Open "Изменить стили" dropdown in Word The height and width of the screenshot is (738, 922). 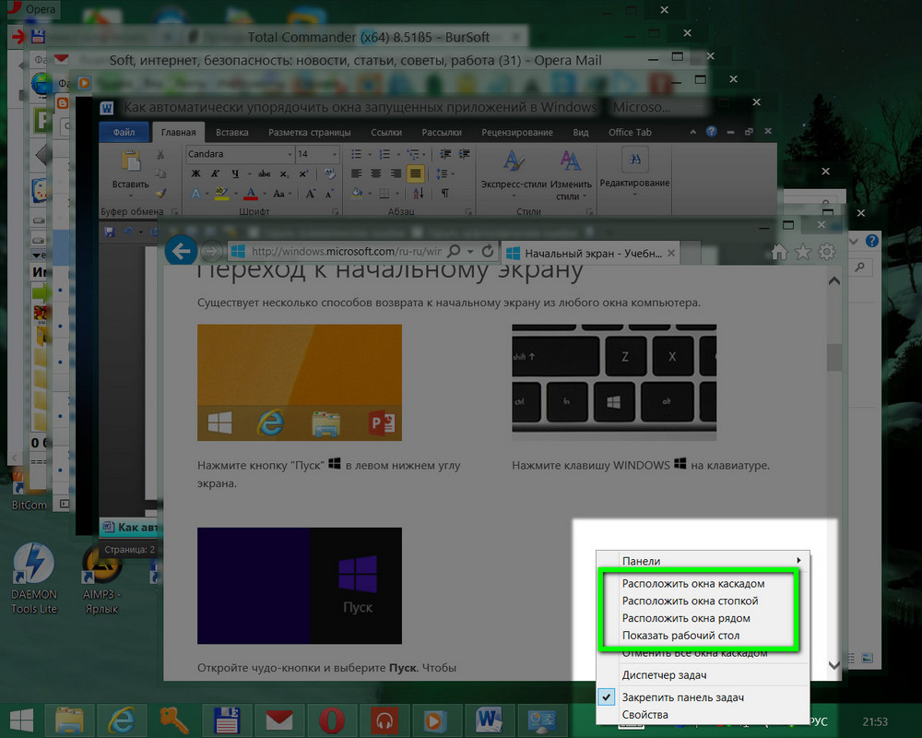(x=571, y=174)
